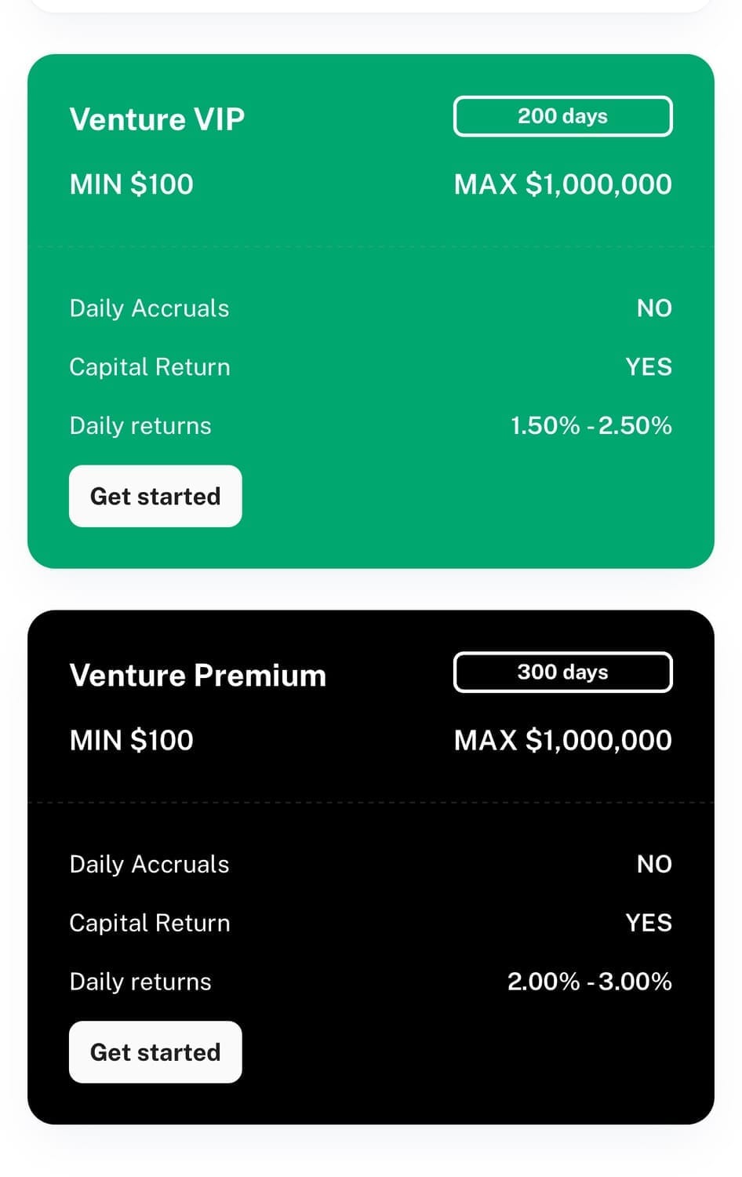The width and height of the screenshot is (742, 1177).
Task: Click Daily returns label in Venture Premium
Action: click(140, 981)
